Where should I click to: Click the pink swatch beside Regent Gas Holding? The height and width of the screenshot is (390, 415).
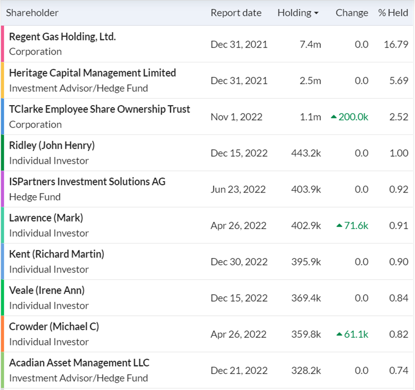point(2,44)
